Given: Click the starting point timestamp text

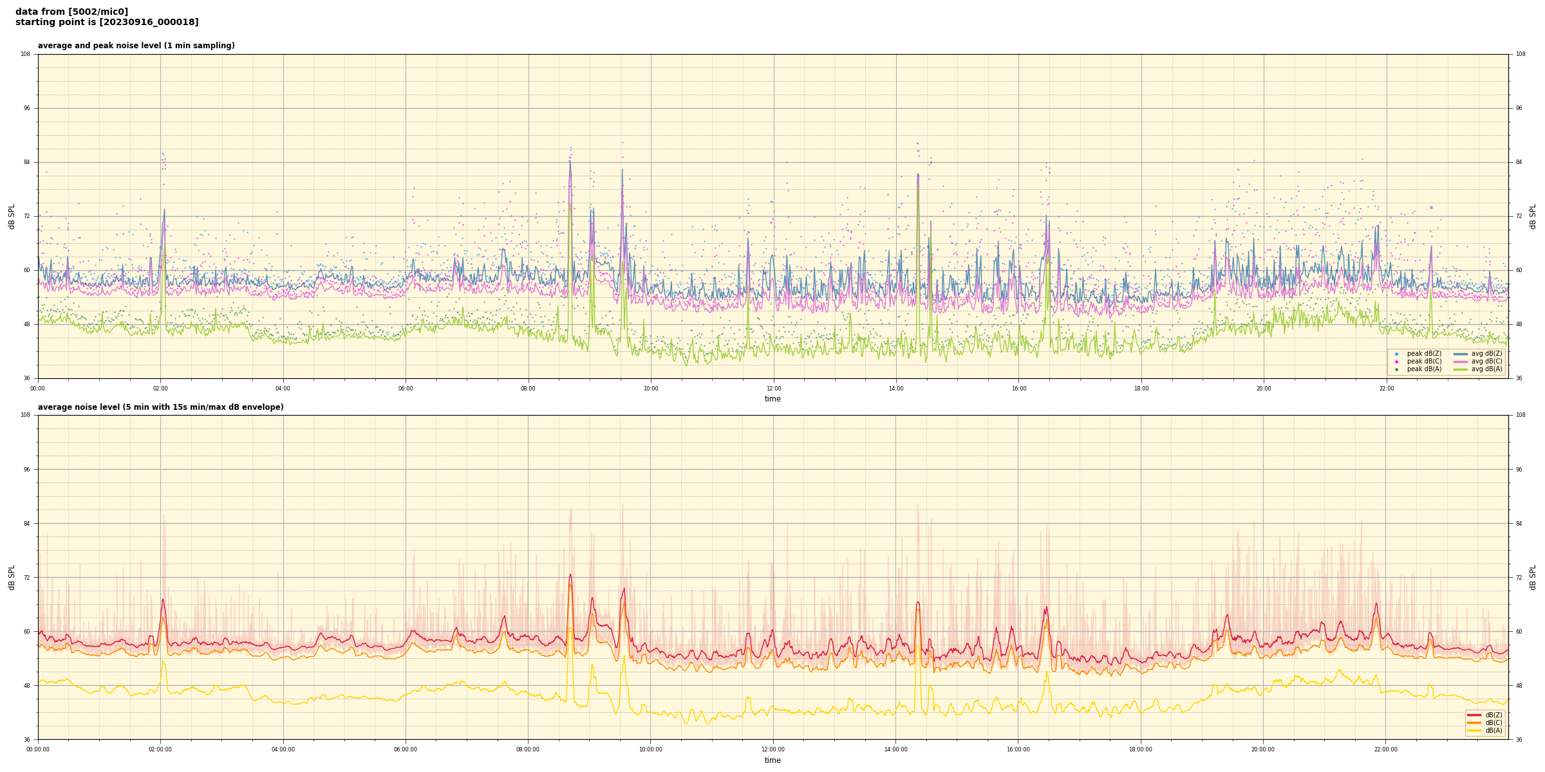Looking at the screenshot, I should [107, 23].
